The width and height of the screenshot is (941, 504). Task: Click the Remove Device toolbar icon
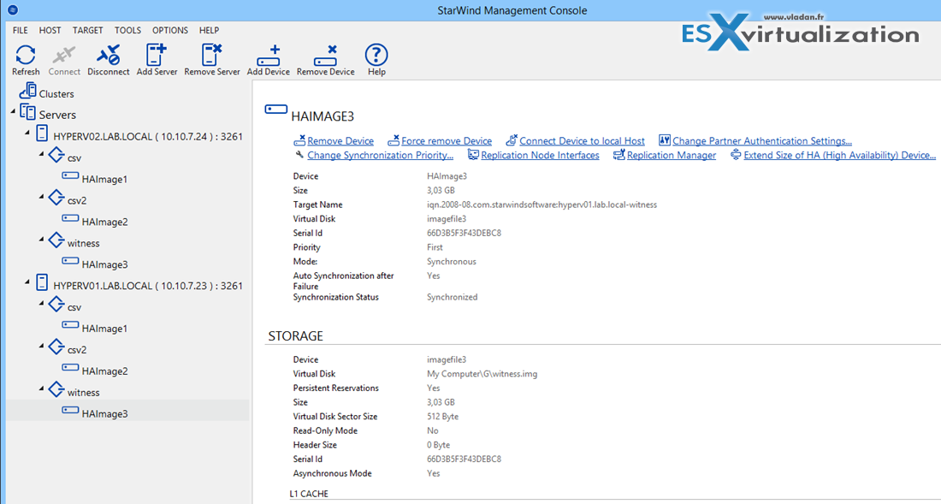325,56
